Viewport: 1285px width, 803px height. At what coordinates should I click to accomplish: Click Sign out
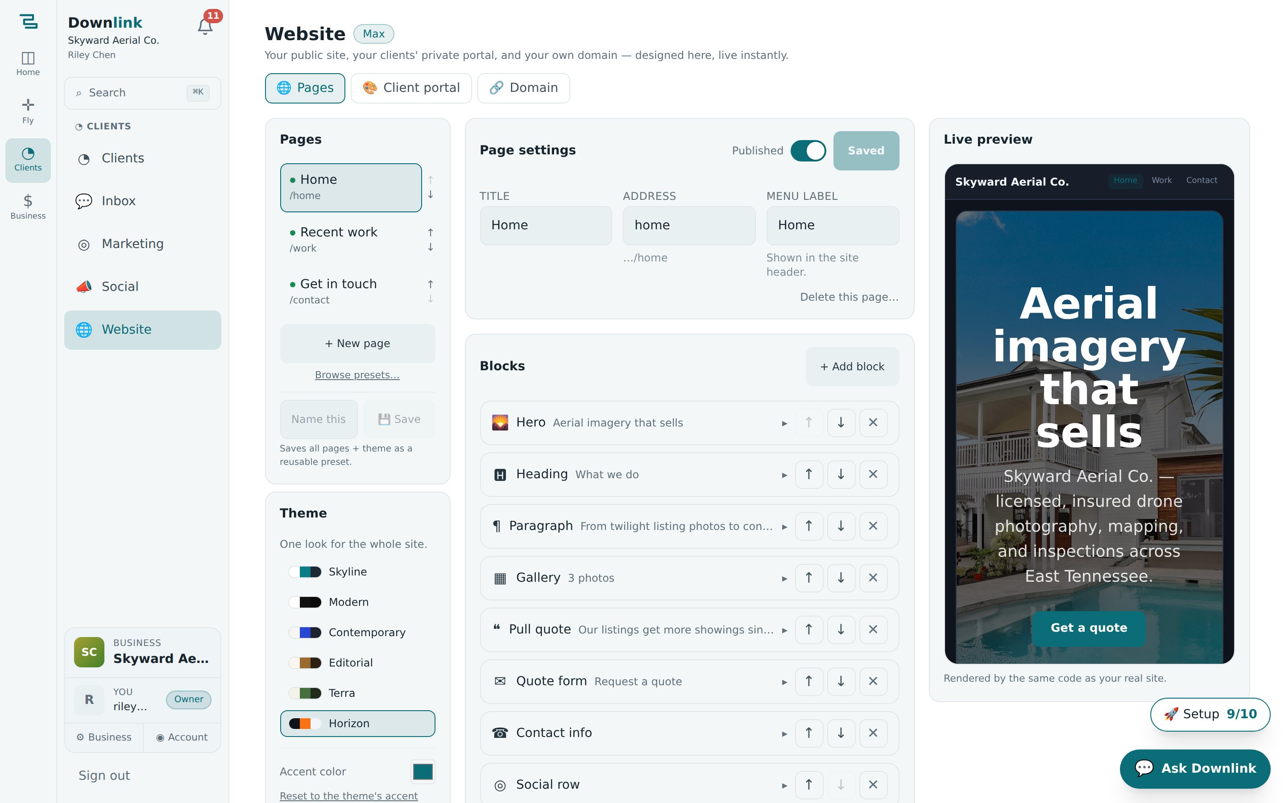pyautogui.click(x=104, y=775)
